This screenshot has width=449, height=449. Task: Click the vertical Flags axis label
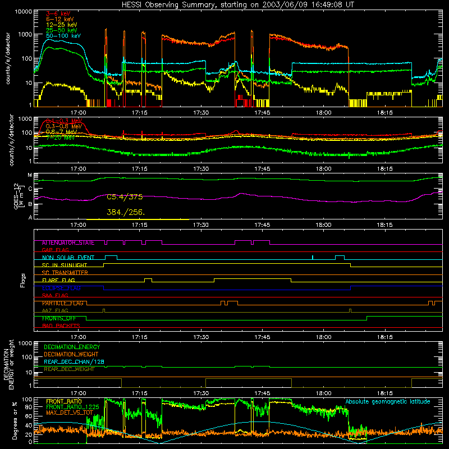click(x=22, y=280)
